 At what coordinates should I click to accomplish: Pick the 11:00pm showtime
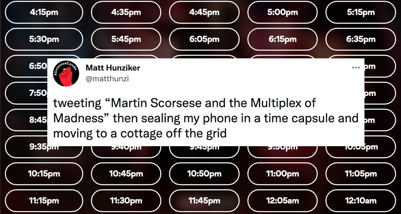point(282,174)
